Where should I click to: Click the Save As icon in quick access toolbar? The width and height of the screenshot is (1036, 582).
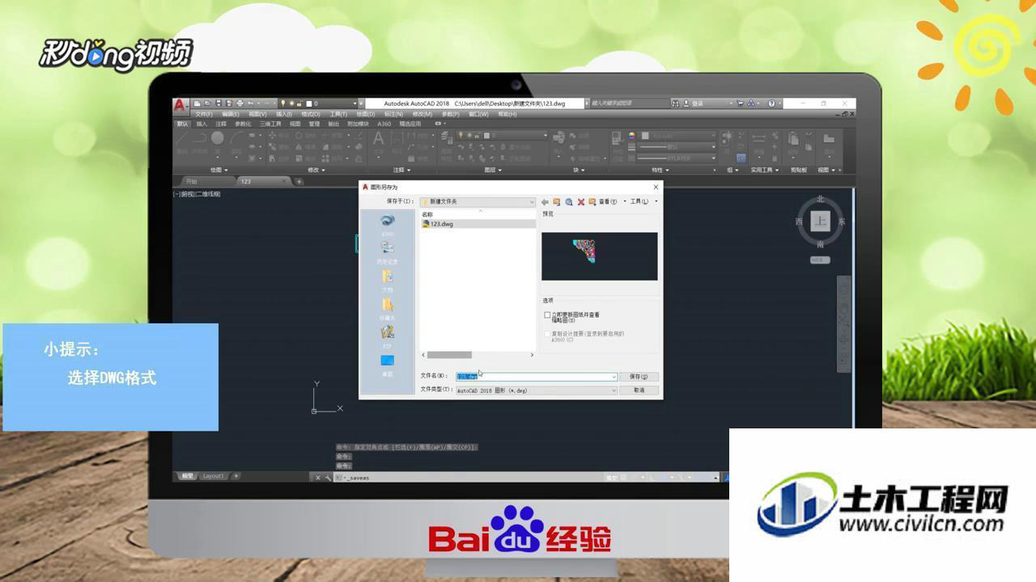(x=229, y=103)
